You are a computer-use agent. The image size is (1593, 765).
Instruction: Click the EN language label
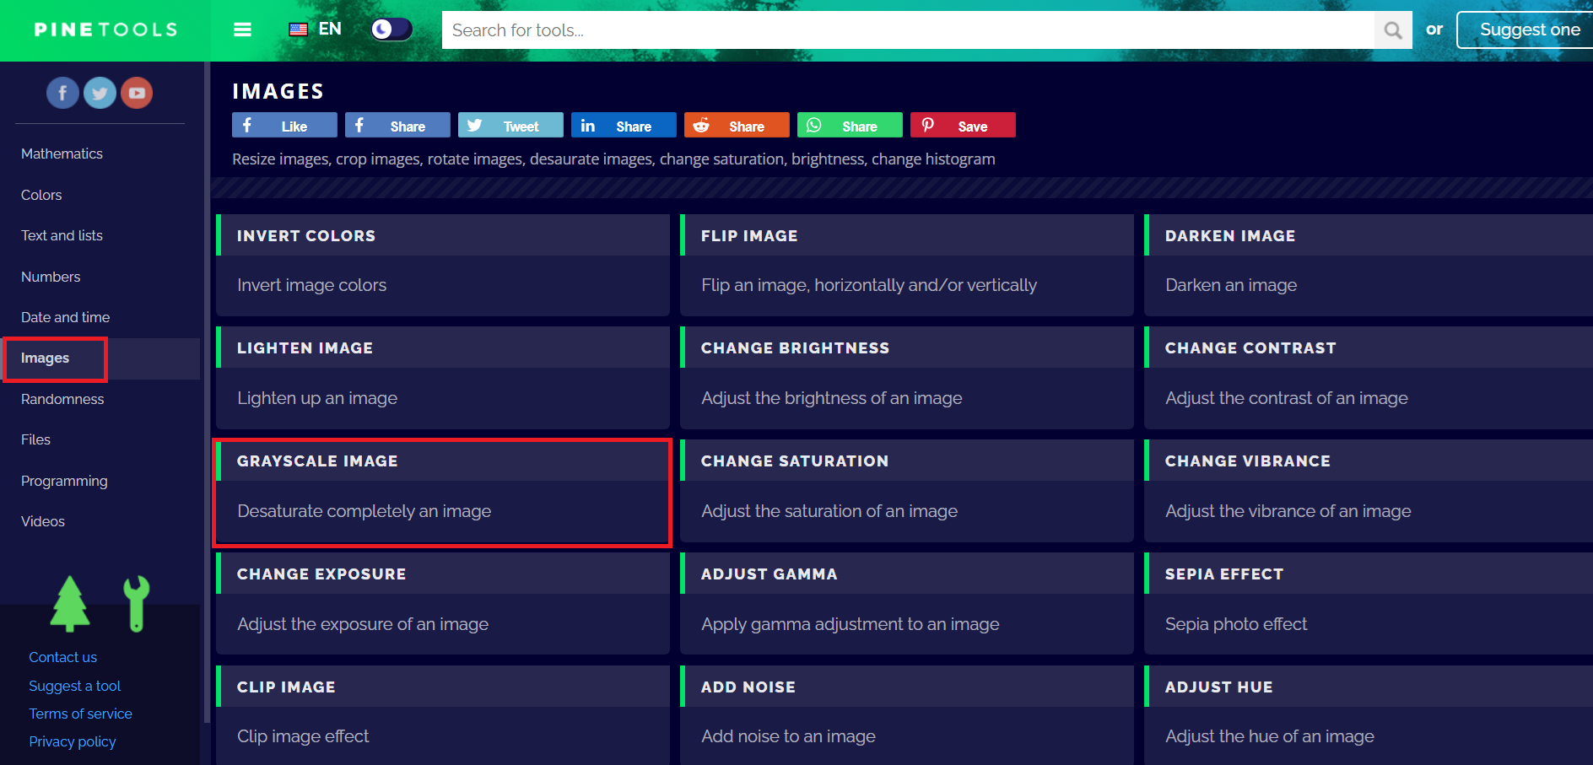point(330,29)
